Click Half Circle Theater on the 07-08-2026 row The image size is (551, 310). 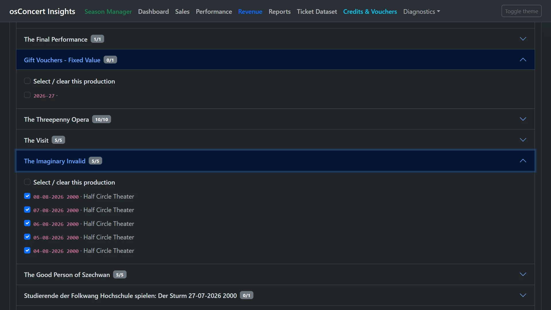[x=109, y=210]
